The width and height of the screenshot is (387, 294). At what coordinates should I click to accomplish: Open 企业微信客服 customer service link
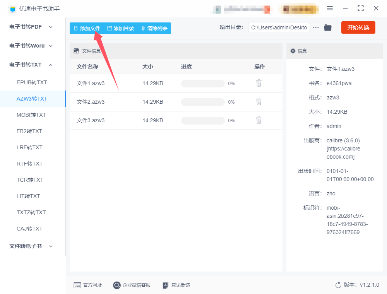click(132, 285)
